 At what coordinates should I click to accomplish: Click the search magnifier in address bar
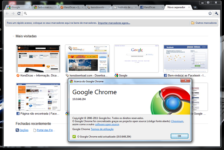[25, 13]
